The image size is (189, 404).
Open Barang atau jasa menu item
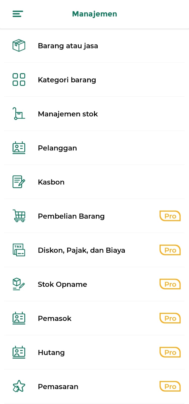tap(68, 46)
